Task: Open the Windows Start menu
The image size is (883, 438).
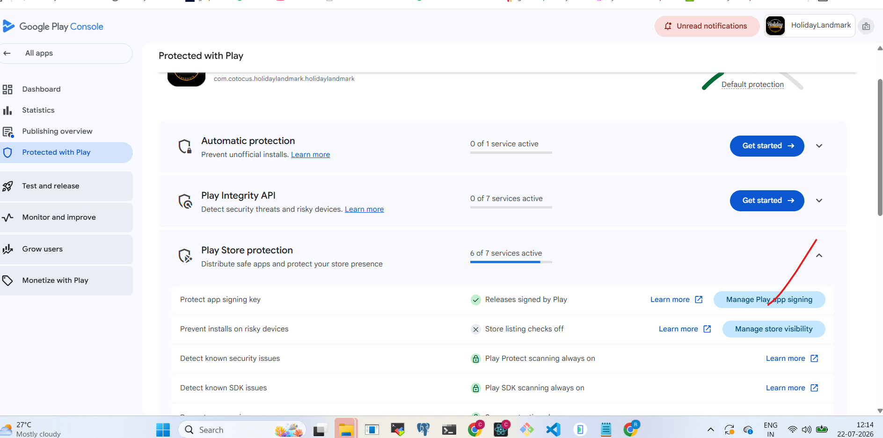Action: 163,430
